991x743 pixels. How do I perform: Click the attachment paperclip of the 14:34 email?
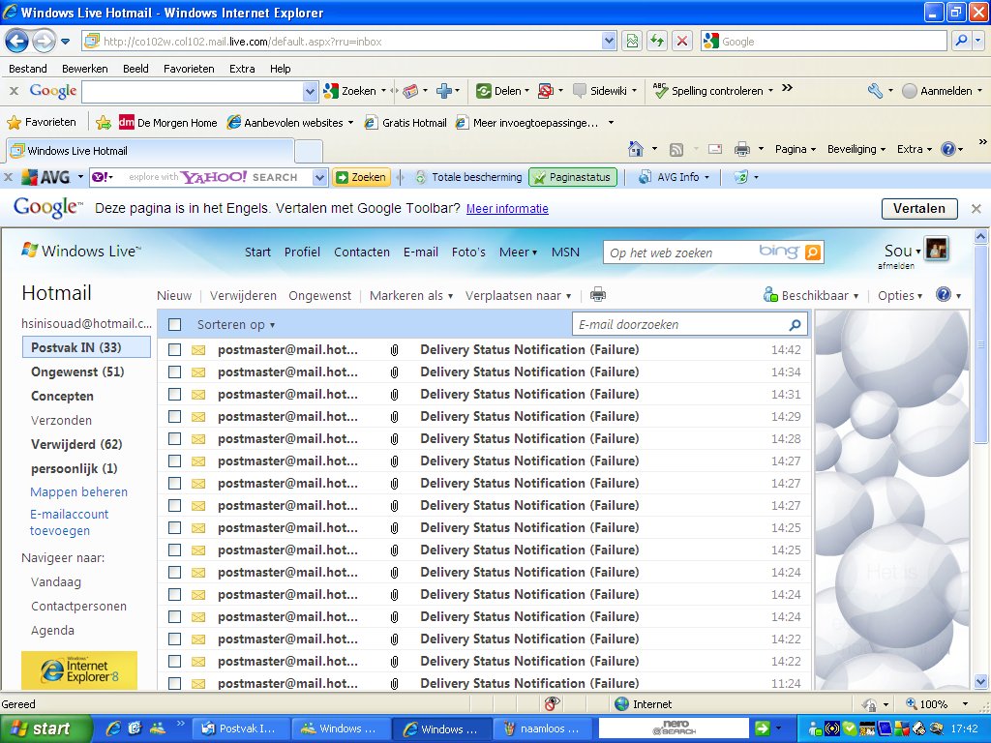click(x=395, y=372)
